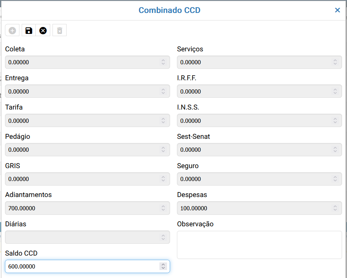Click the delete trash icon
Viewport: 347px width, 278px height.
pyautogui.click(x=59, y=30)
